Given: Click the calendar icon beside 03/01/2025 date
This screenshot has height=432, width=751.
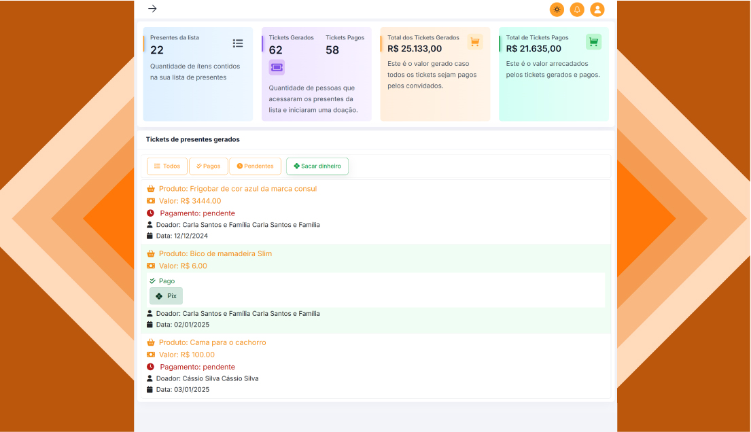Looking at the screenshot, I should [x=150, y=390].
